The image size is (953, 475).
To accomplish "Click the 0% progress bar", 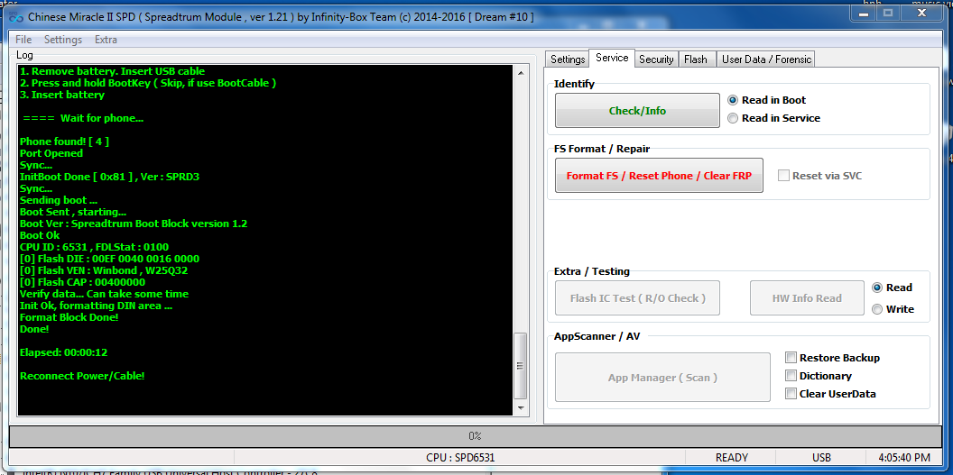I will point(475,436).
